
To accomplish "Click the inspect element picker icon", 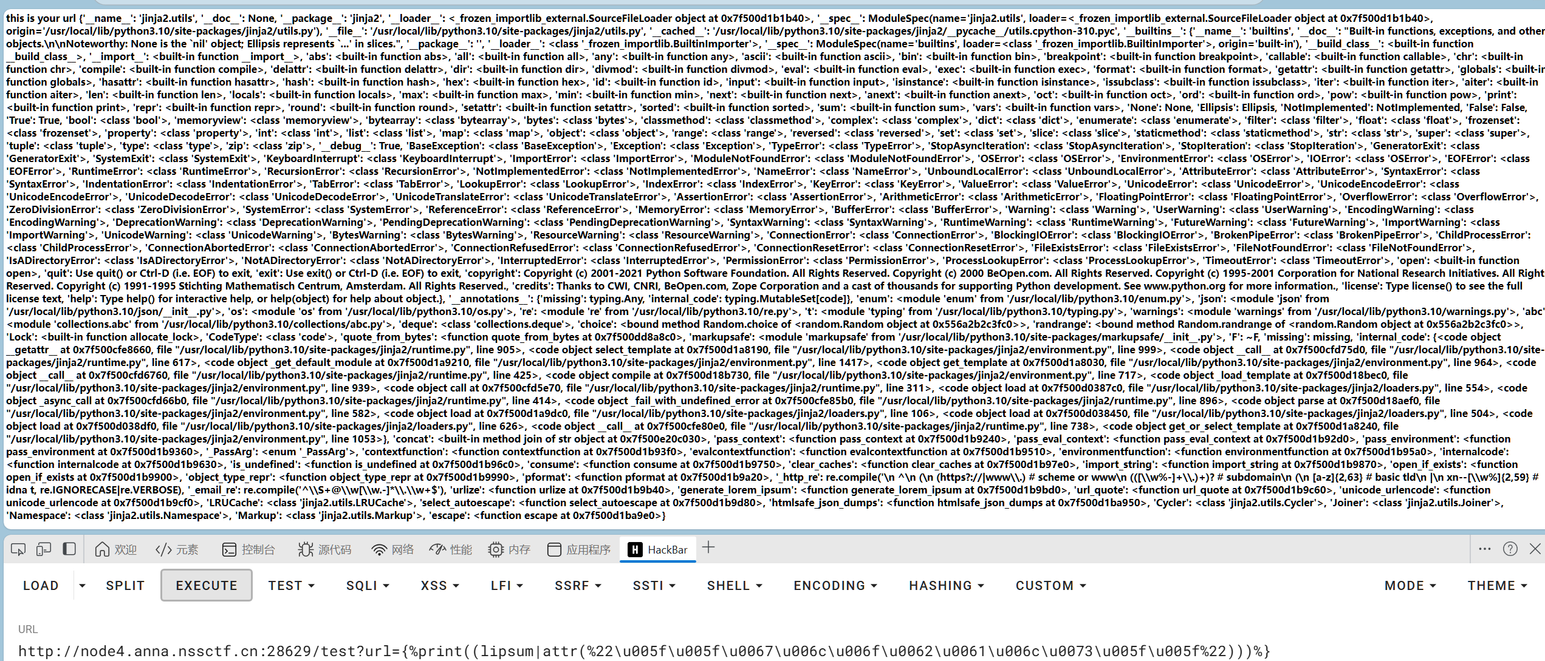I will pyautogui.click(x=18, y=549).
